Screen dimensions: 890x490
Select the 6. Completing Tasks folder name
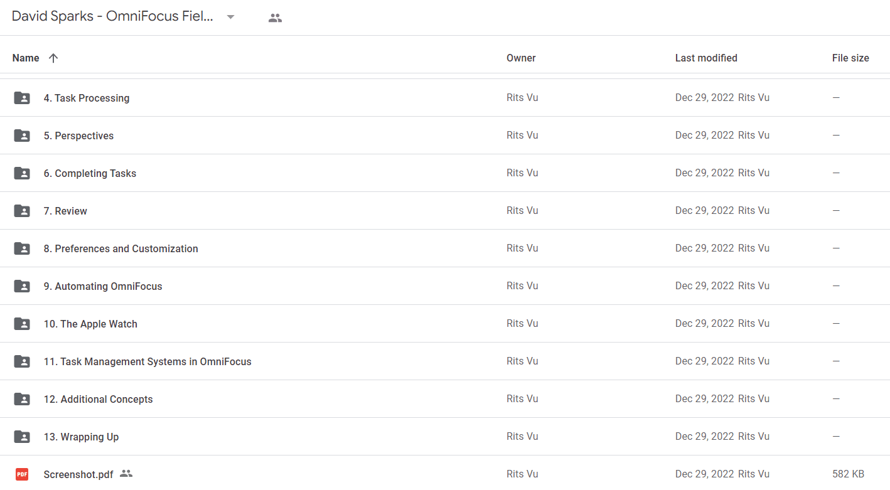tap(90, 173)
